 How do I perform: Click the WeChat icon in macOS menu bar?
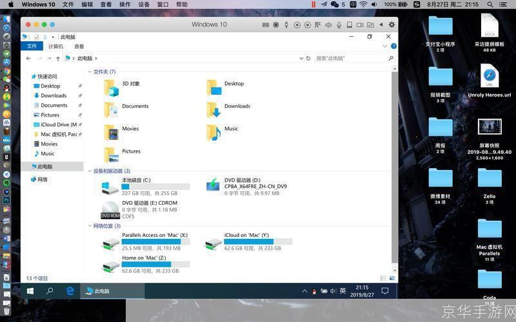click(335, 5)
